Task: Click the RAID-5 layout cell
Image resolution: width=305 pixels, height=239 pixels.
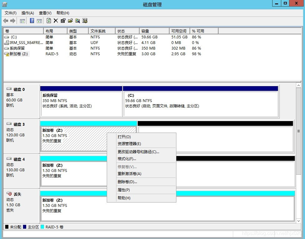Action: (52, 54)
